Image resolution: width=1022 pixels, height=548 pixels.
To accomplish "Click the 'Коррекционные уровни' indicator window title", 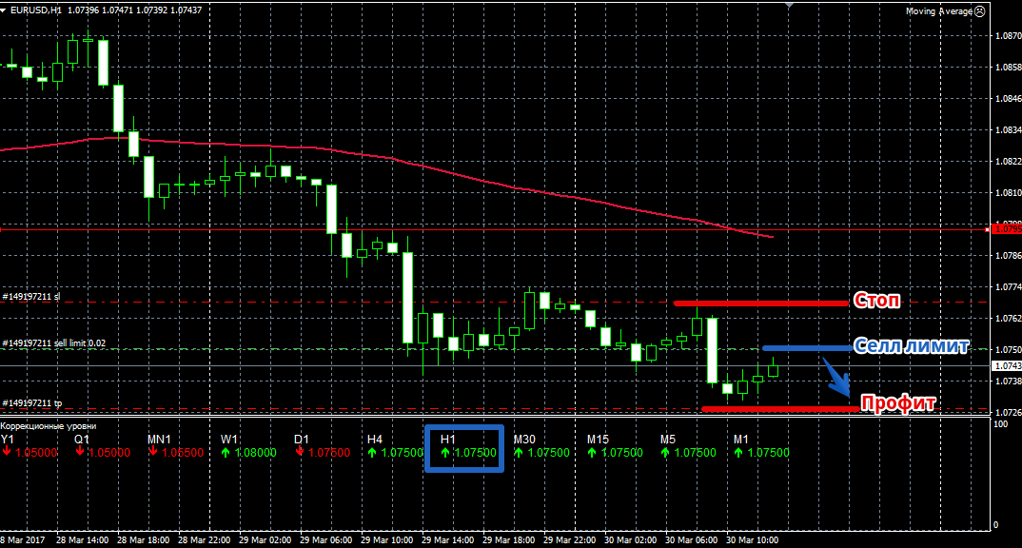I will point(49,426).
